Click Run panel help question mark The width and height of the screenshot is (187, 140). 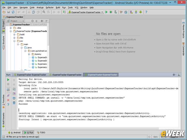coord(8,105)
